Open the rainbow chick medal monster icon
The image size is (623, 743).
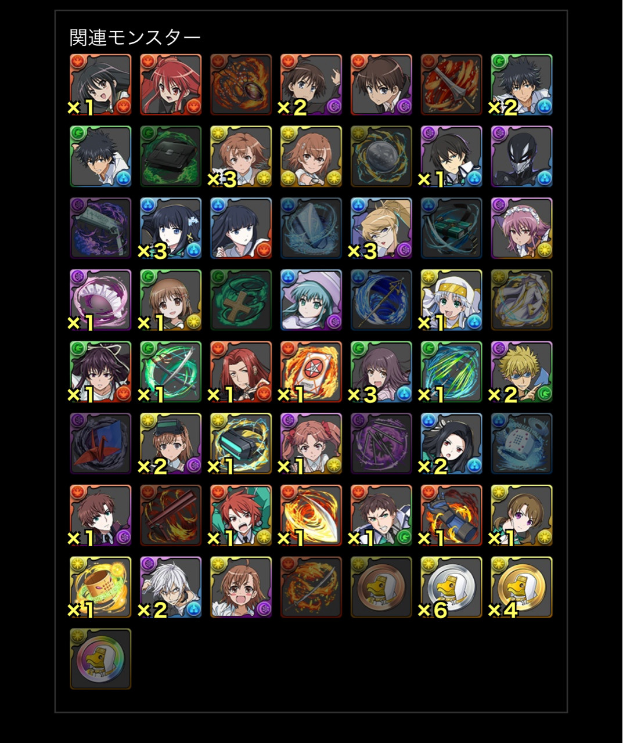tap(100, 659)
